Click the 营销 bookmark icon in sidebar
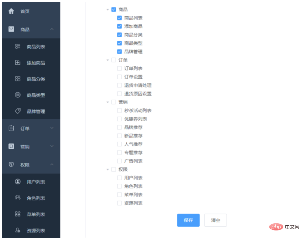 [11, 146]
